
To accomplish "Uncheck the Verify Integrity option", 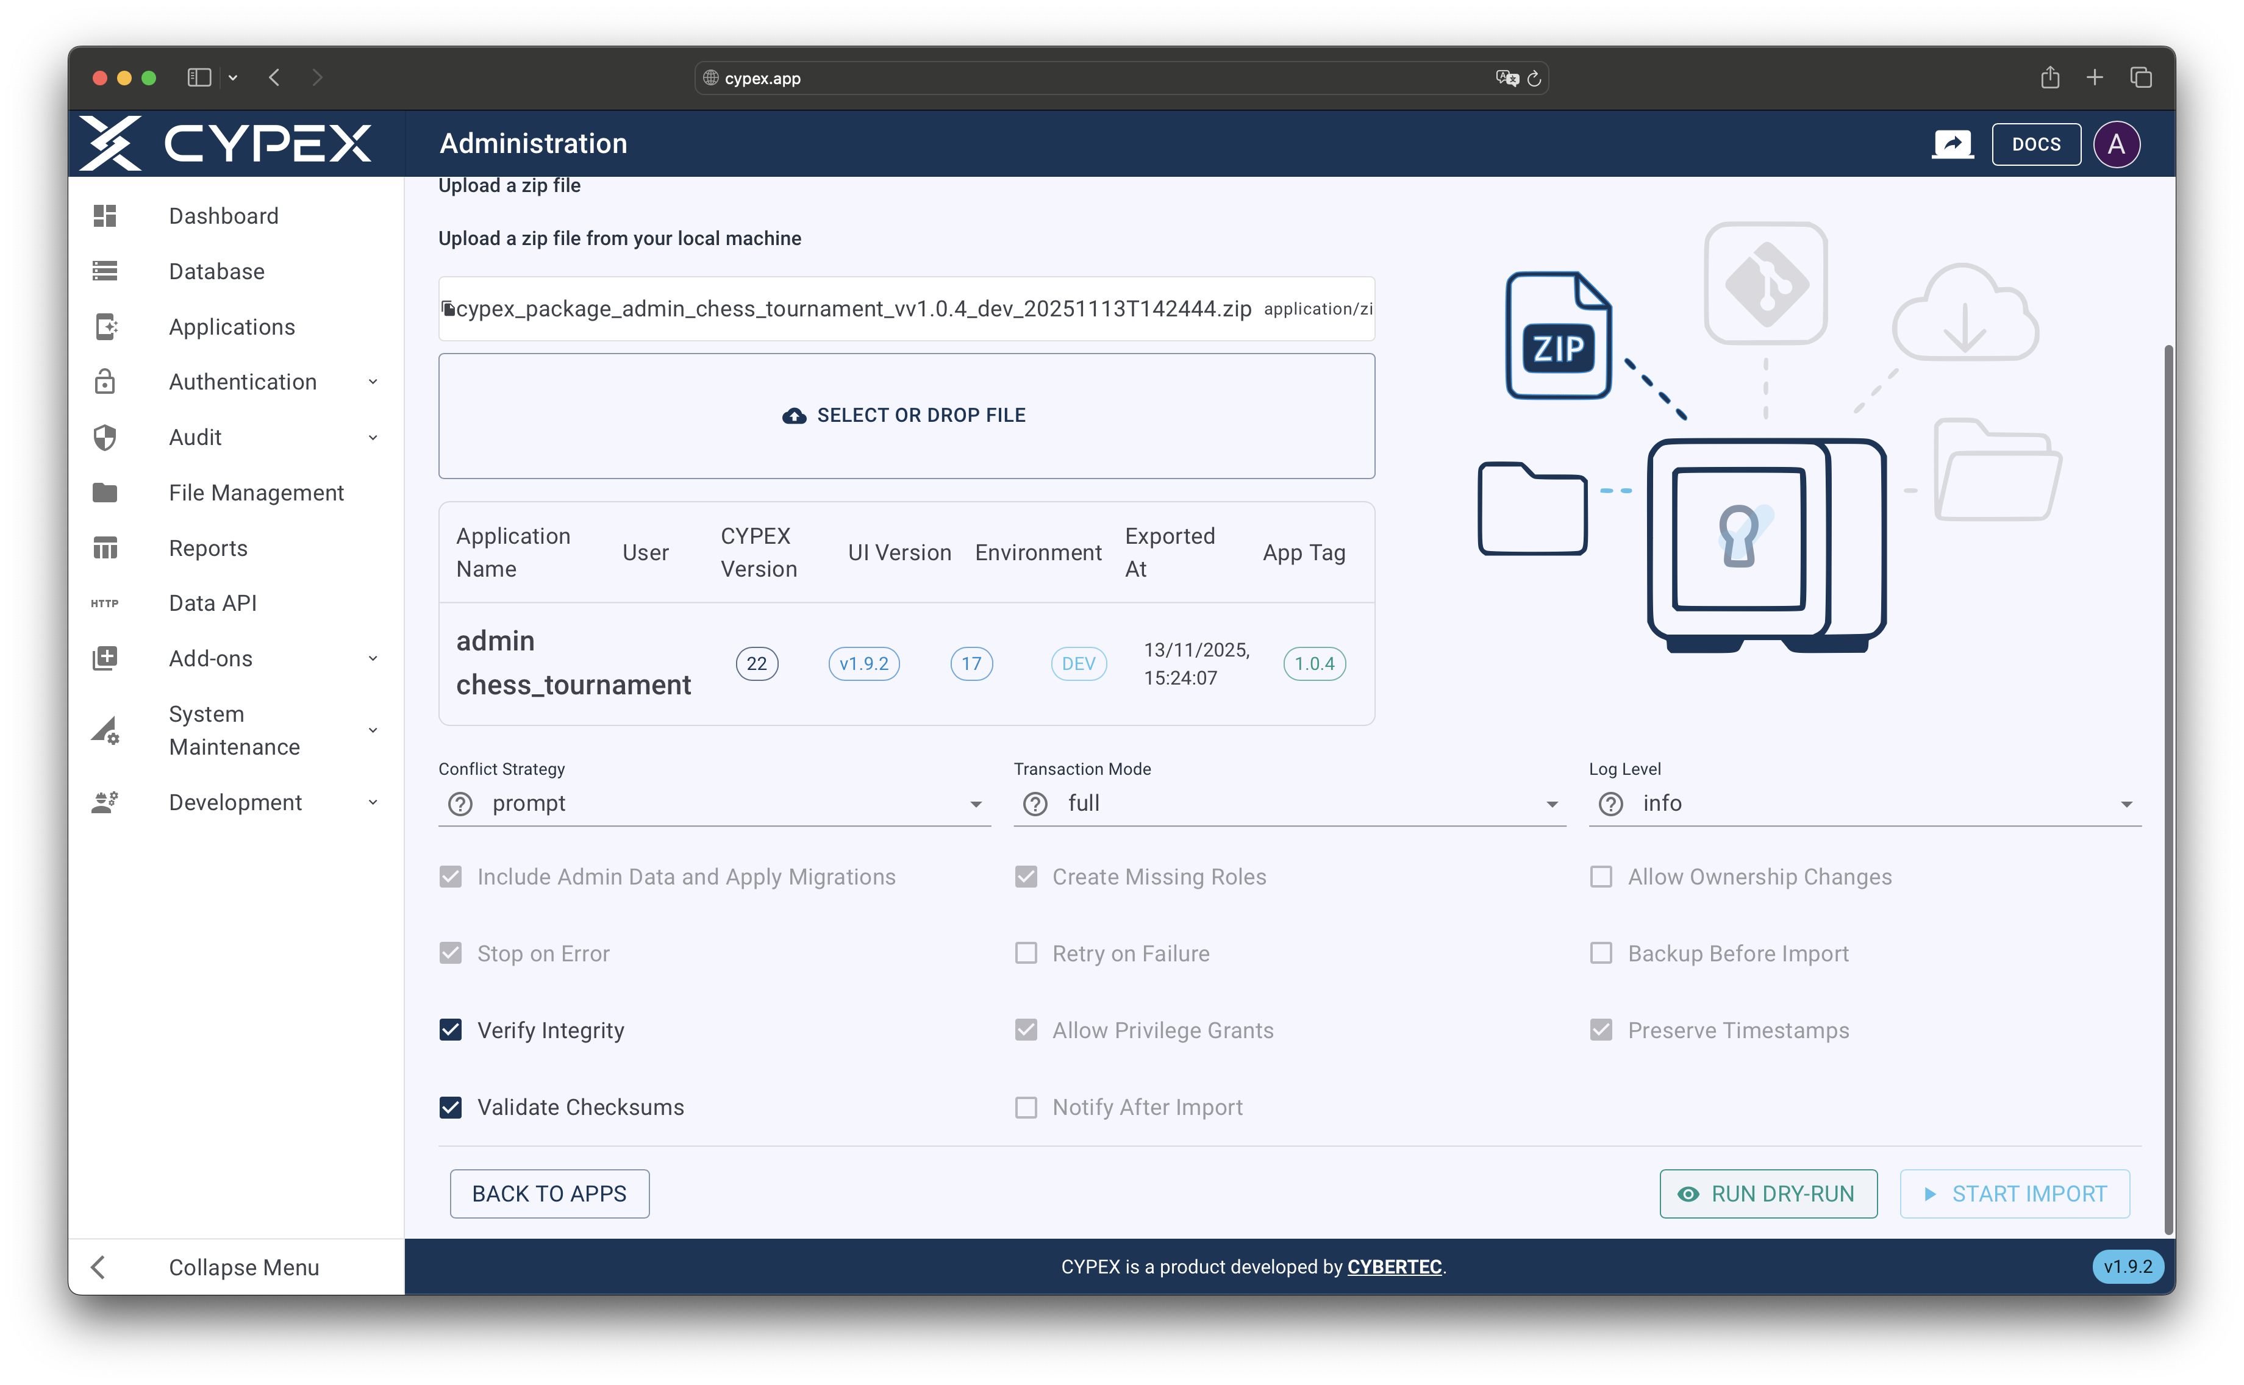I will pos(451,1030).
